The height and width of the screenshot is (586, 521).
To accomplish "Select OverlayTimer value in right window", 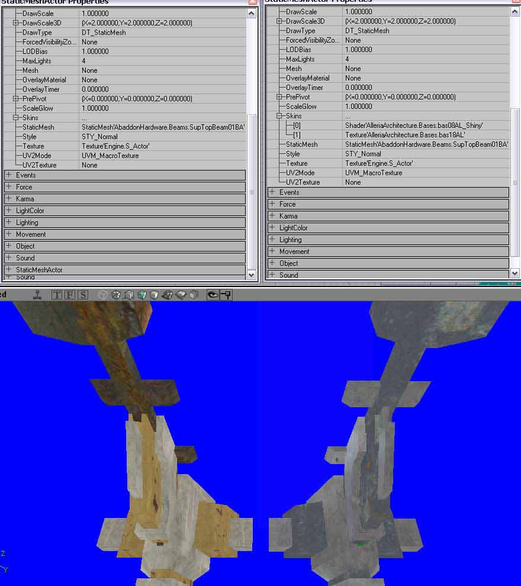I will pos(358,88).
